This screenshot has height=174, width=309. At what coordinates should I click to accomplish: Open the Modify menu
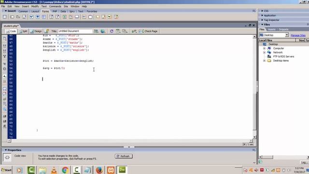click(x=35, y=6)
